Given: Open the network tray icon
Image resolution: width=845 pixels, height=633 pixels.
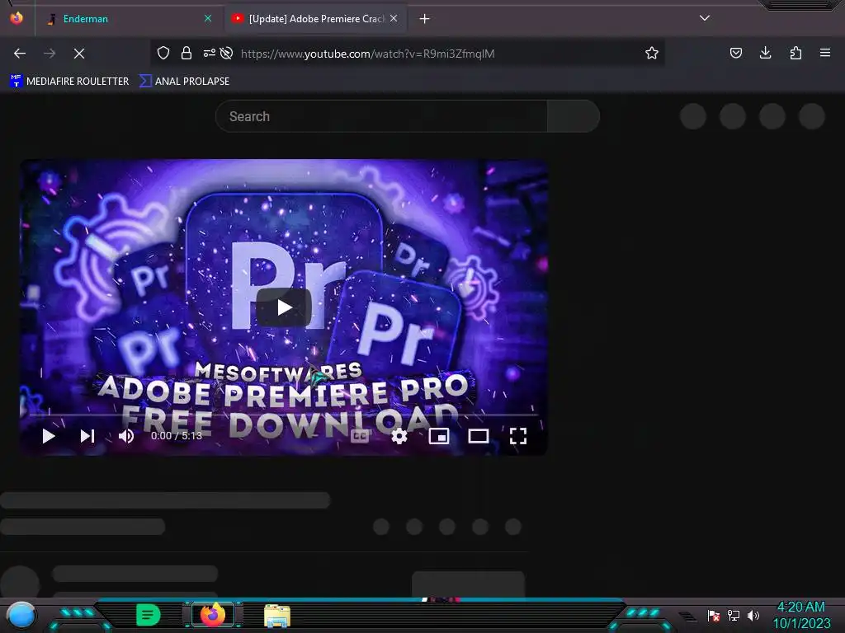Looking at the screenshot, I should [734, 615].
